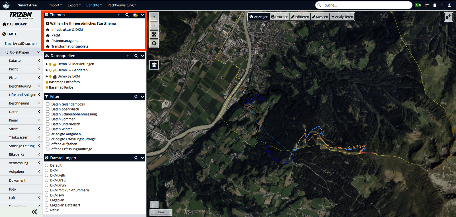Toggle the Basemap Orthofoto visibility bulb
Viewport: 456px width, 217px height.
[x=47, y=82]
